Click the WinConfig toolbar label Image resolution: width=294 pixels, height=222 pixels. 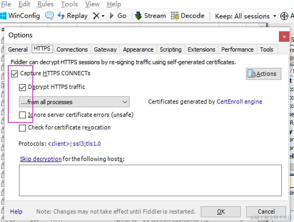(x=24, y=16)
